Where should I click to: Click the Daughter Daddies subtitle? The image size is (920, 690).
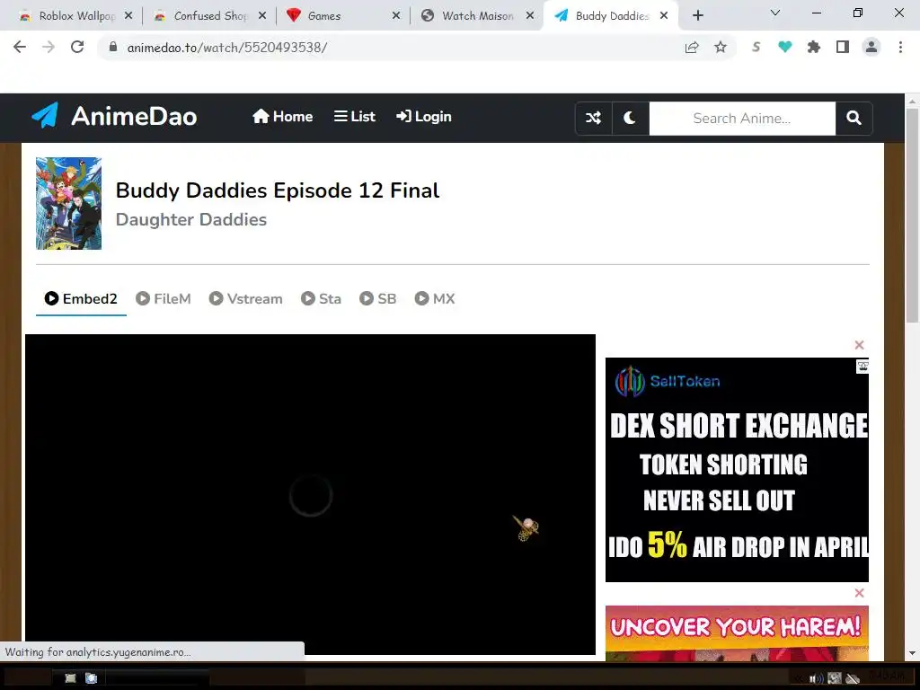191,219
